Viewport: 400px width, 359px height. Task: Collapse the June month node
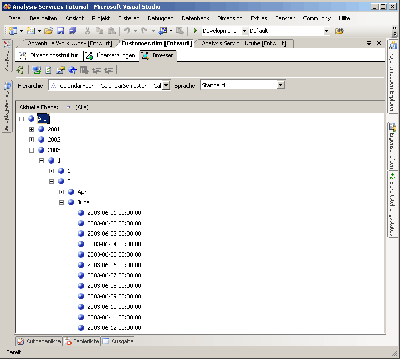(61, 202)
